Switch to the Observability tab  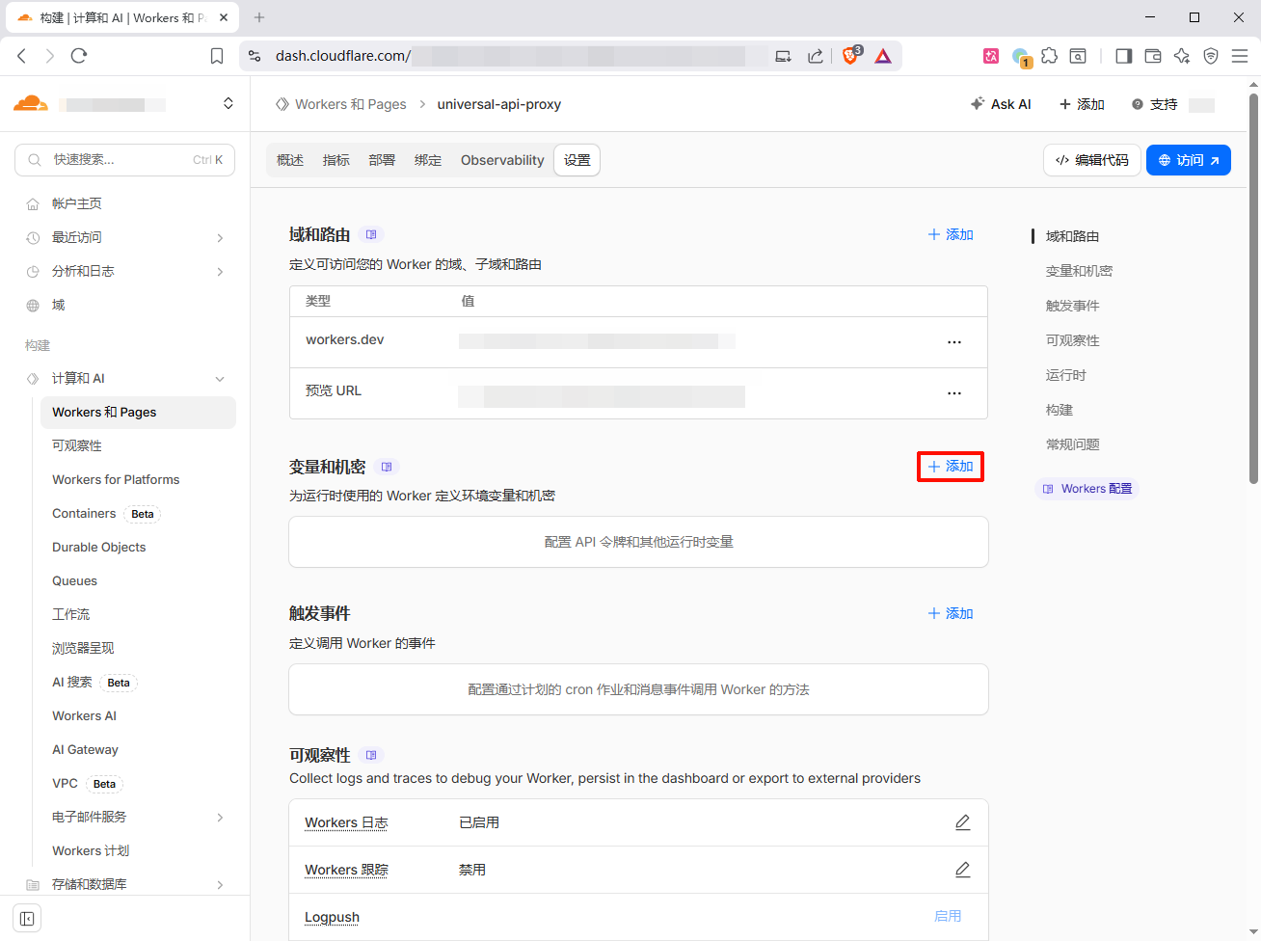[502, 160]
